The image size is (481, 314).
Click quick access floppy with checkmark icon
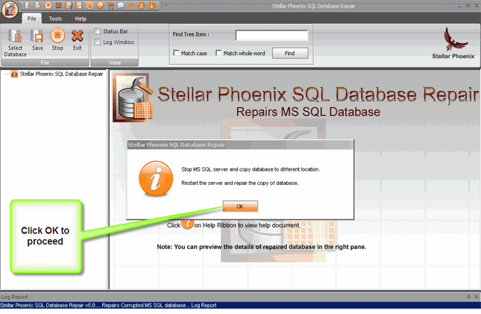point(69,5)
